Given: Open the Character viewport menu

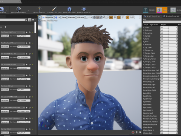Looking at the screenshot, I should point(71,17).
